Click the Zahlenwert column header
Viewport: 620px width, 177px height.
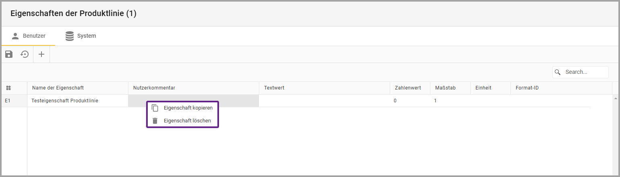coord(407,88)
